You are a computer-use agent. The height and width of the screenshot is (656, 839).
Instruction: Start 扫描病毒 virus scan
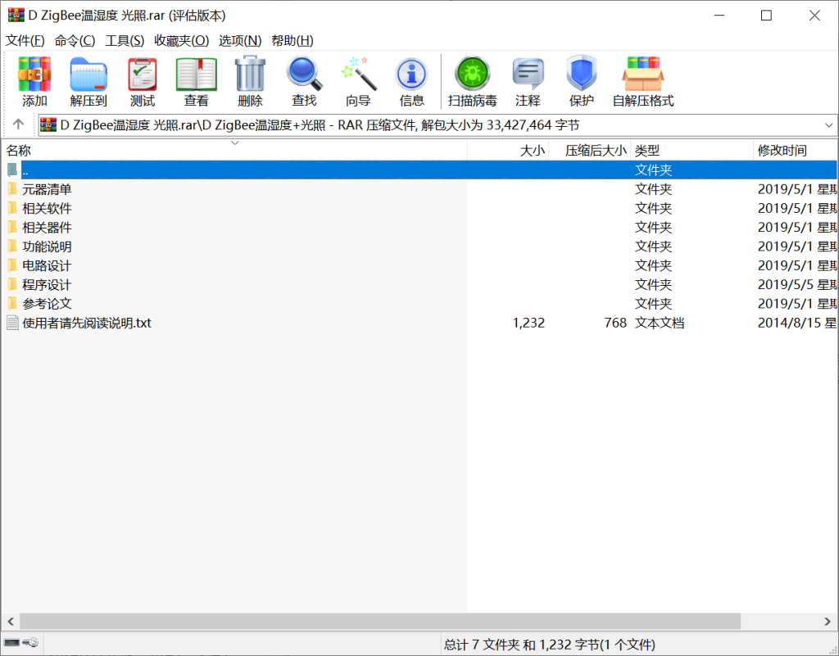(472, 81)
